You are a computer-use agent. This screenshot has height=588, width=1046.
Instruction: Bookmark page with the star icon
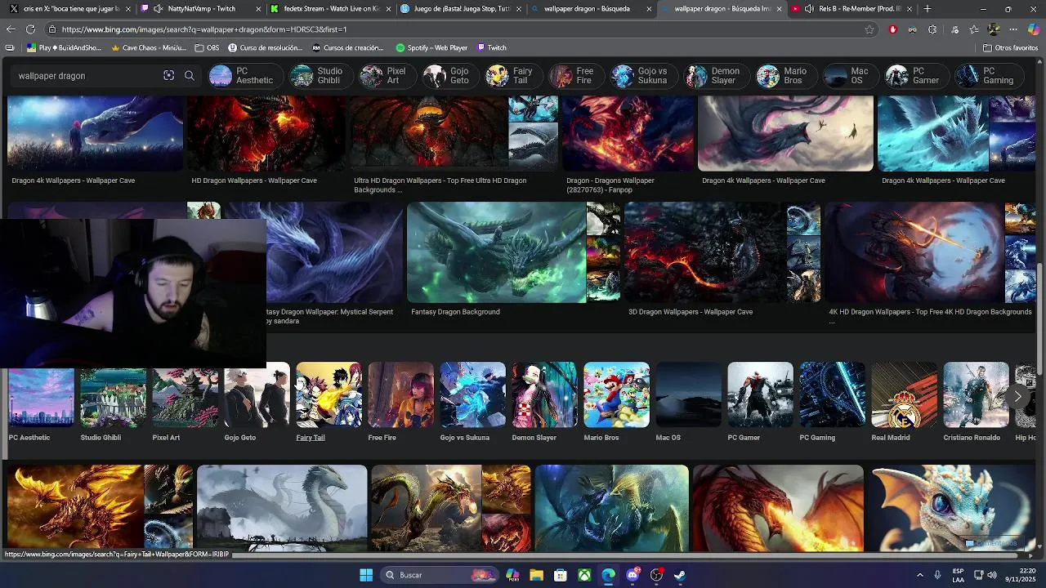(869, 29)
